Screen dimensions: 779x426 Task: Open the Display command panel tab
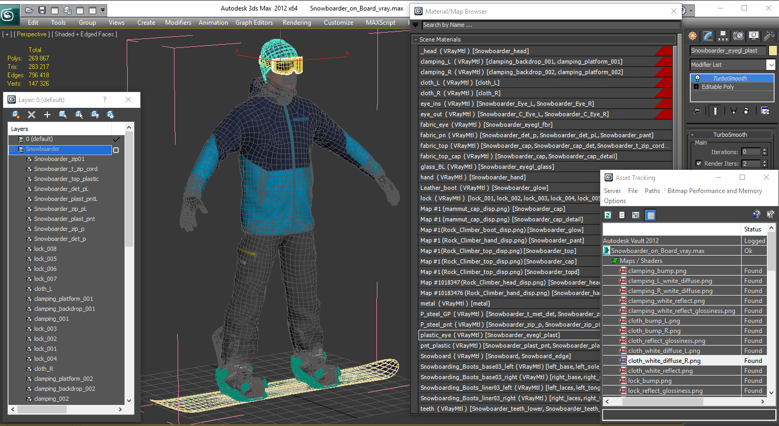pyautogui.click(x=754, y=36)
